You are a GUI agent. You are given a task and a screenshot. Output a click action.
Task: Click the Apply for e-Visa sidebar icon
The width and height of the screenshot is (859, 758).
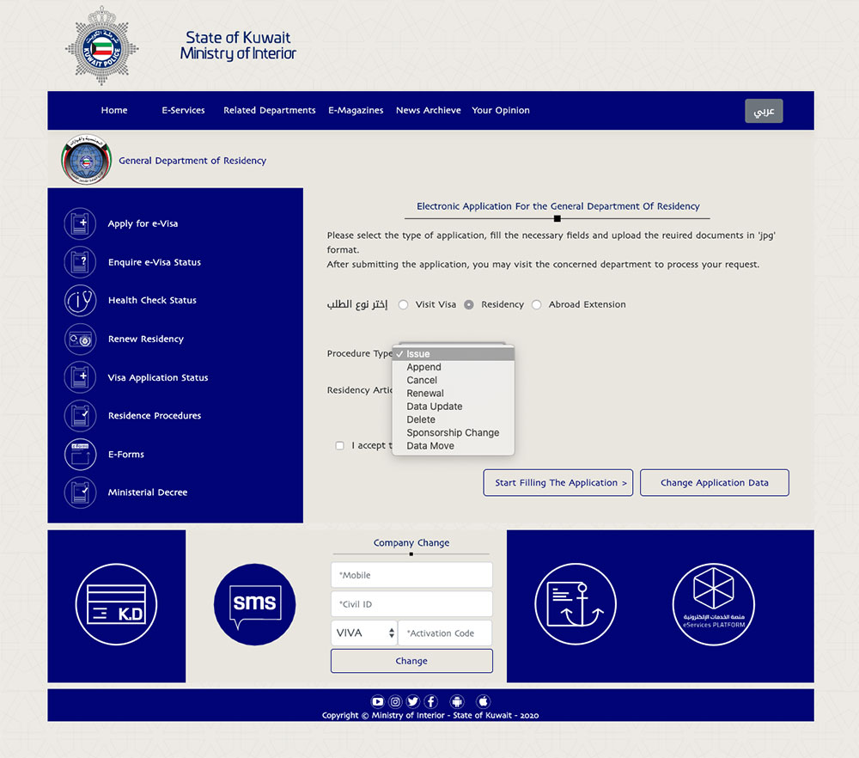pyautogui.click(x=80, y=223)
